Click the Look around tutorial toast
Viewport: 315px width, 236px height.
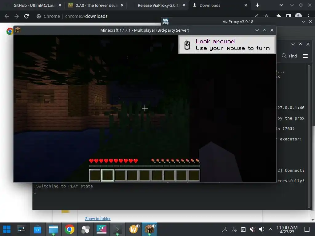coord(227,45)
